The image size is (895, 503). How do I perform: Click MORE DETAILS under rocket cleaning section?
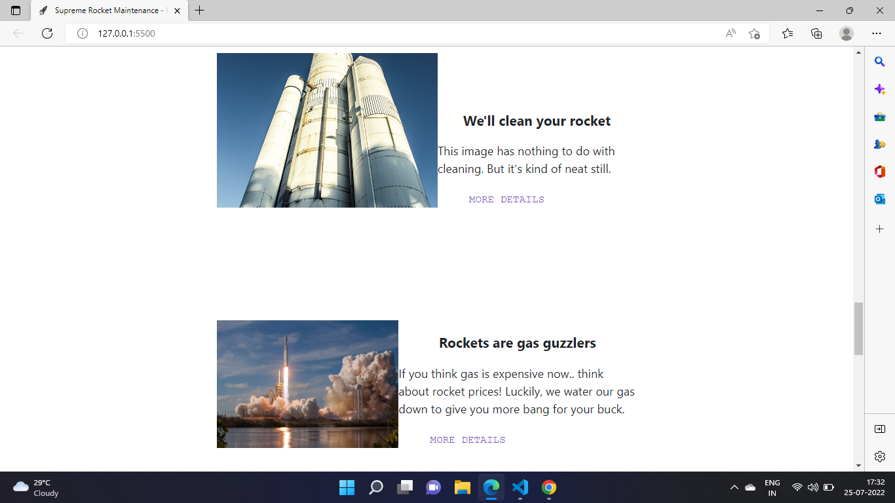(506, 199)
